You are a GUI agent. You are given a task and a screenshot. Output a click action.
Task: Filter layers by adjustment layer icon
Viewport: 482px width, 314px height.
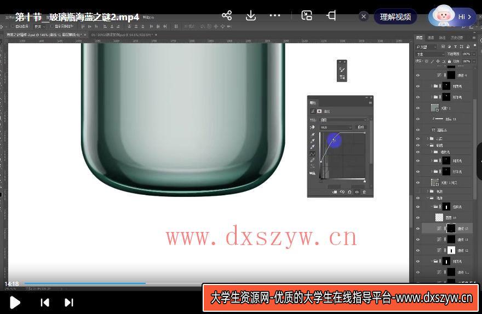(x=449, y=46)
